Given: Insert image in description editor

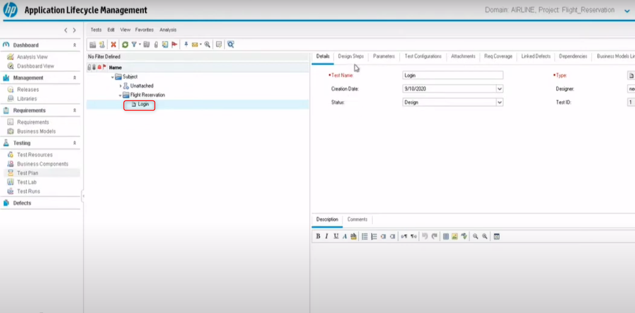Looking at the screenshot, I should [x=455, y=237].
